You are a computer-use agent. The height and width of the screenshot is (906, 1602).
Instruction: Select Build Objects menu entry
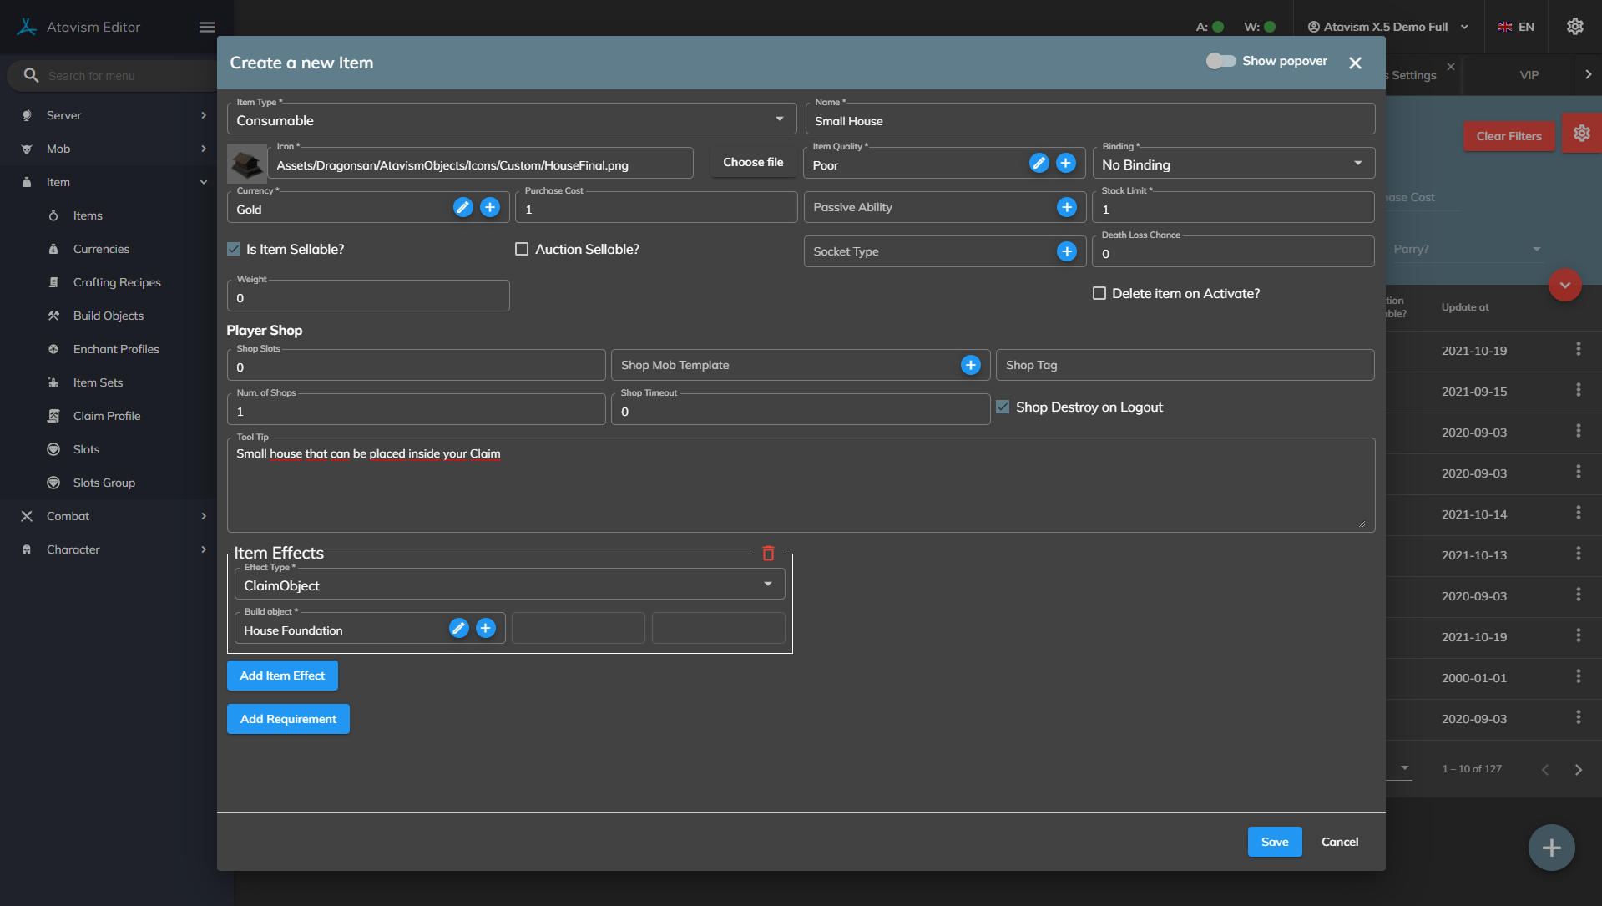click(109, 316)
